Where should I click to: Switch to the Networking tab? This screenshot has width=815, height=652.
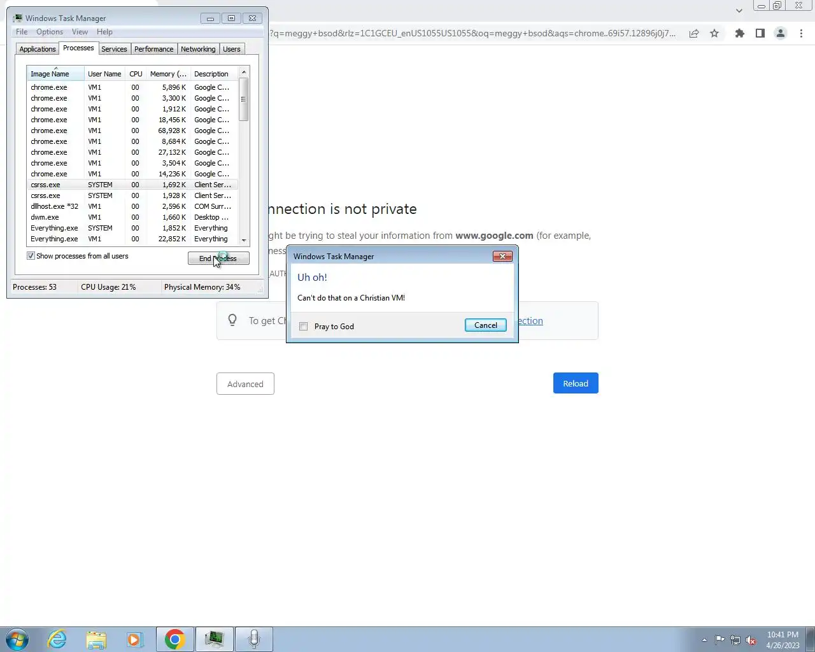198,49
